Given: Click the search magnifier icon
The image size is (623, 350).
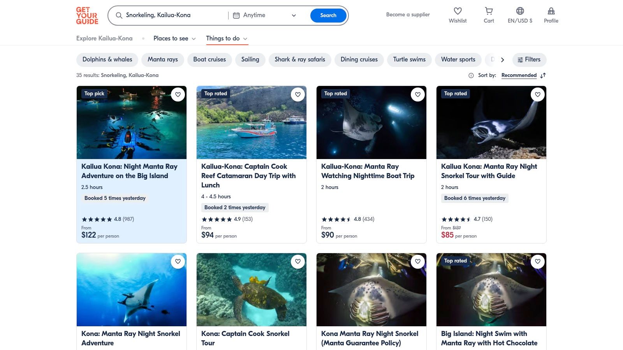Looking at the screenshot, I should click(119, 16).
